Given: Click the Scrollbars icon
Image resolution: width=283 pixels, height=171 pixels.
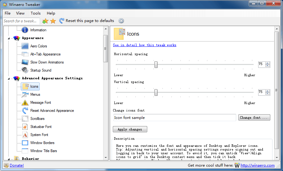Looking at the screenshot, I should [25, 119].
